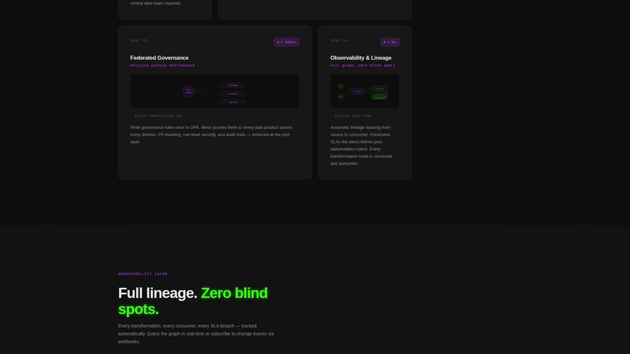Viewport: 630px width, 354px height.
Task: Open the Federated Governance card title
Action: coord(159,58)
